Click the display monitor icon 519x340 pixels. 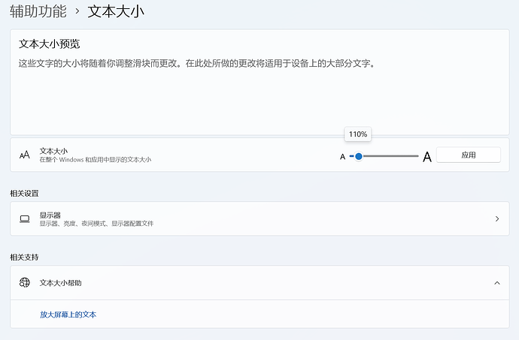pyautogui.click(x=25, y=218)
